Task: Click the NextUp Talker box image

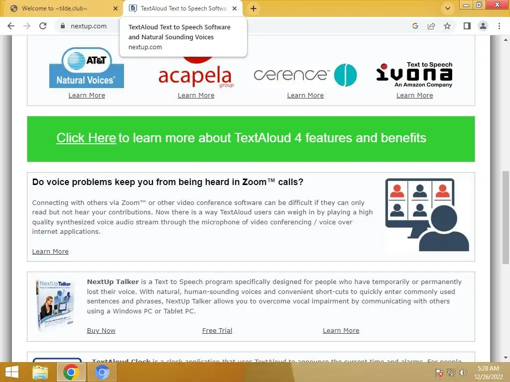Action: [x=55, y=305]
